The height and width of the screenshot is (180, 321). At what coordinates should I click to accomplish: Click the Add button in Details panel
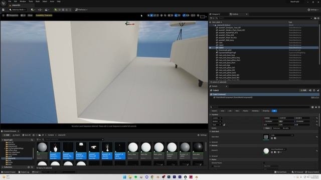[303, 90]
